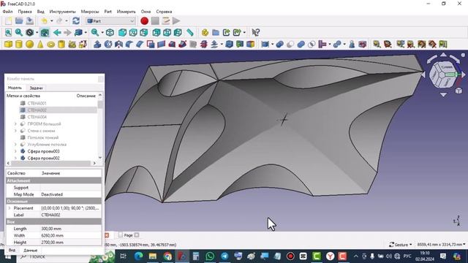Open WhatsApp from the taskbar
The height and width of the screenshot is (263, 468).
click(210, 256)
